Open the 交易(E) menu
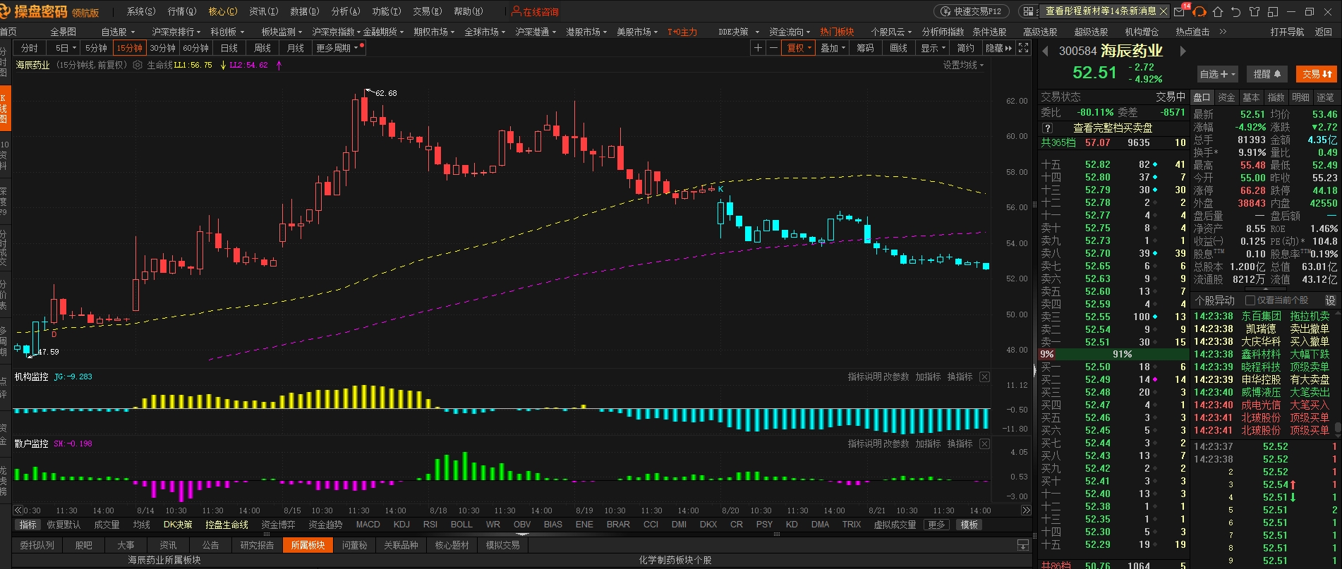 coord(427,11)
